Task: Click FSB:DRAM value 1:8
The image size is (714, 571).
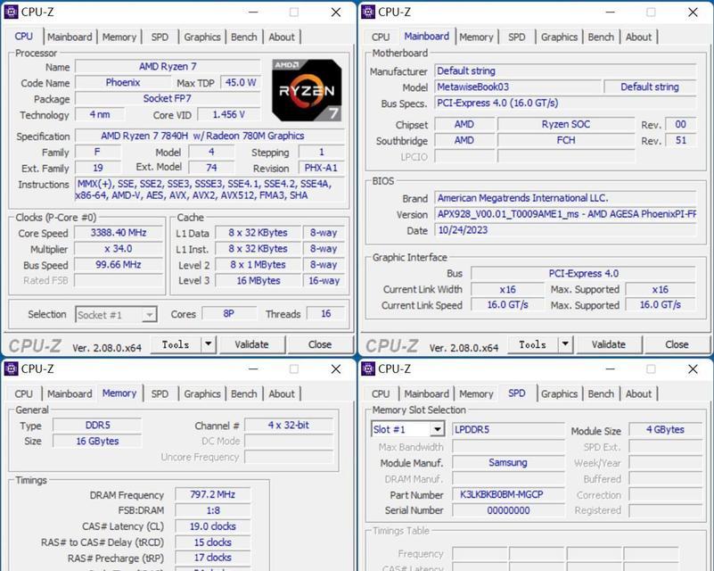Action: coord(213,510)
